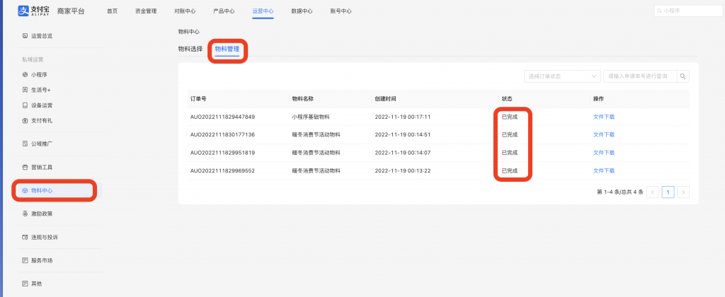725x297 pixels.
Task: Focus the 请输入申请单号进行查询 input field
Action: [x=640, y=76]
